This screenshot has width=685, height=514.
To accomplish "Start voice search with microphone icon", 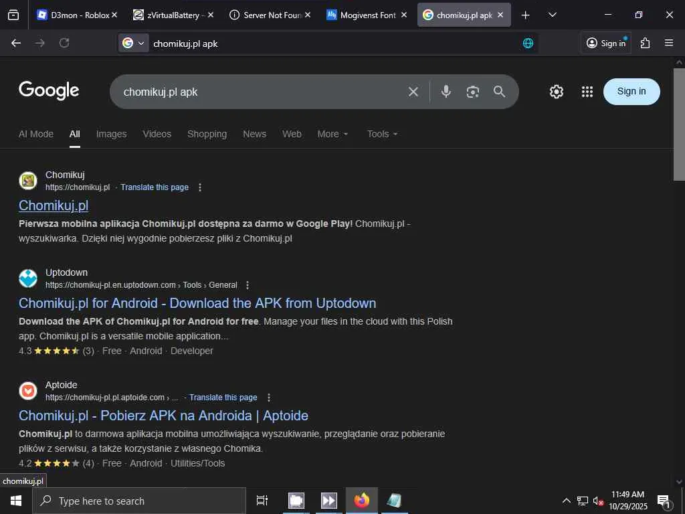I will pyautogui.click(x=446, y=91).
